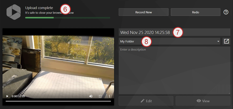Image resolution: width=233 pixels, height=109 pixels.
Task: Click the Upload complete status text
Action: point(39,8)
